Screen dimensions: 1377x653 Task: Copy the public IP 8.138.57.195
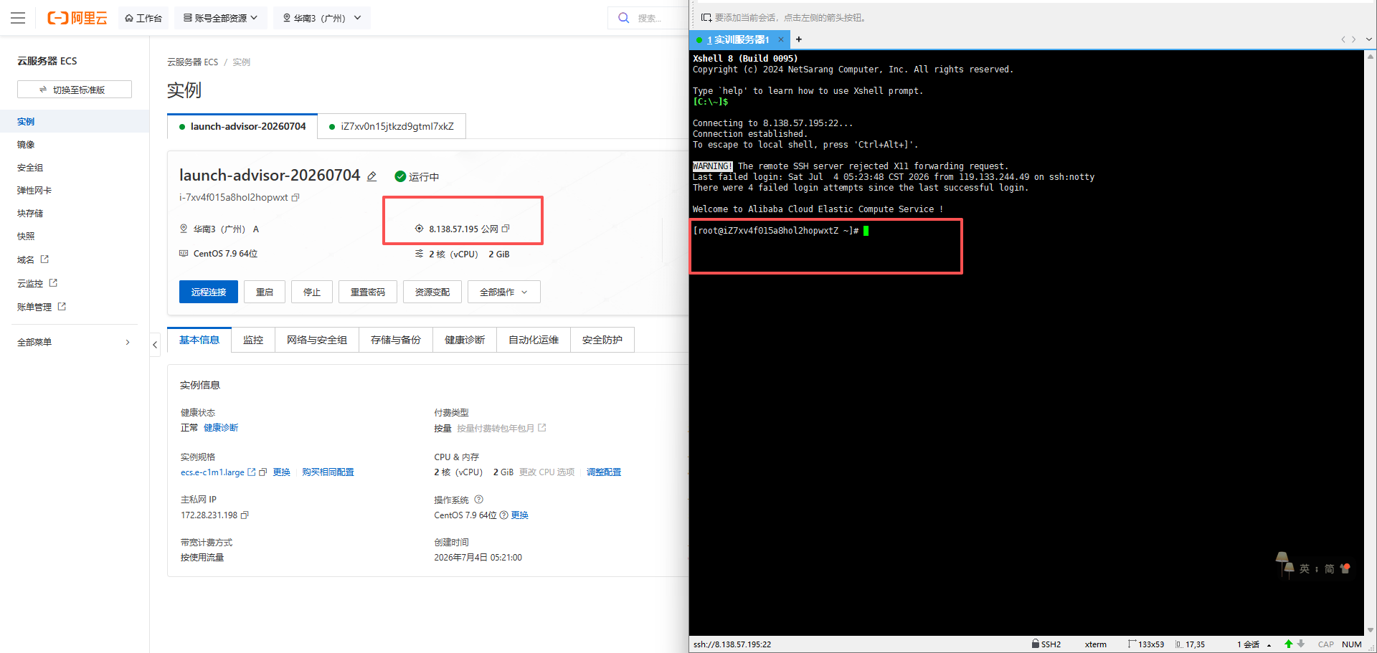click(x=506, y=229)
